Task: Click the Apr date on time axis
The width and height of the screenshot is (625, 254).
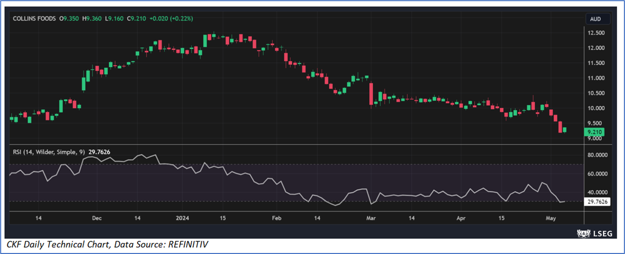Action: pos(461,218)
